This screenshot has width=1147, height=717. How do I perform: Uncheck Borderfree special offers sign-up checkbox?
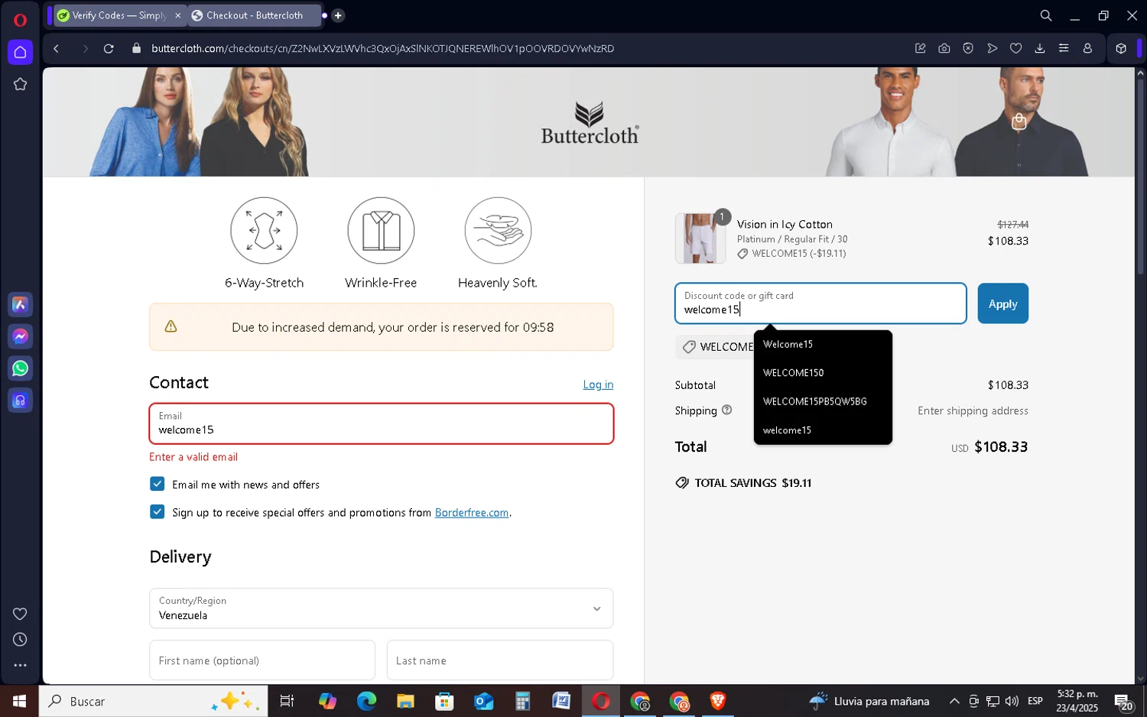point(157,511)
